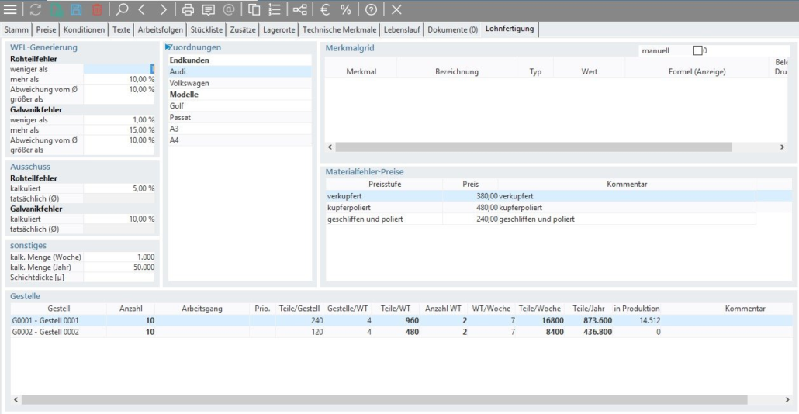
Task: Toggle the manuell checkbox
Action: click(x=697, y=50)
